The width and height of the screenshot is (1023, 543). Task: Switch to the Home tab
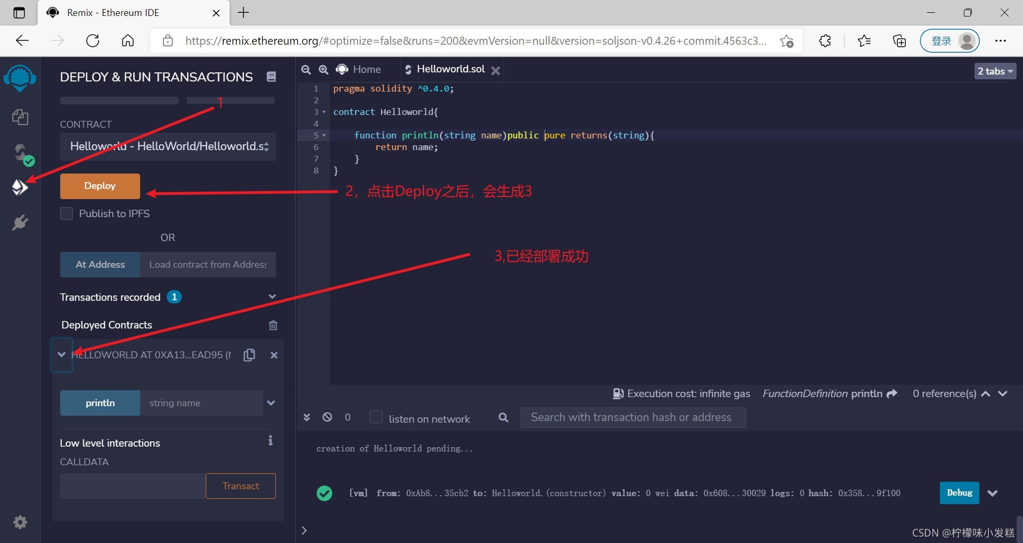point(359,69)
